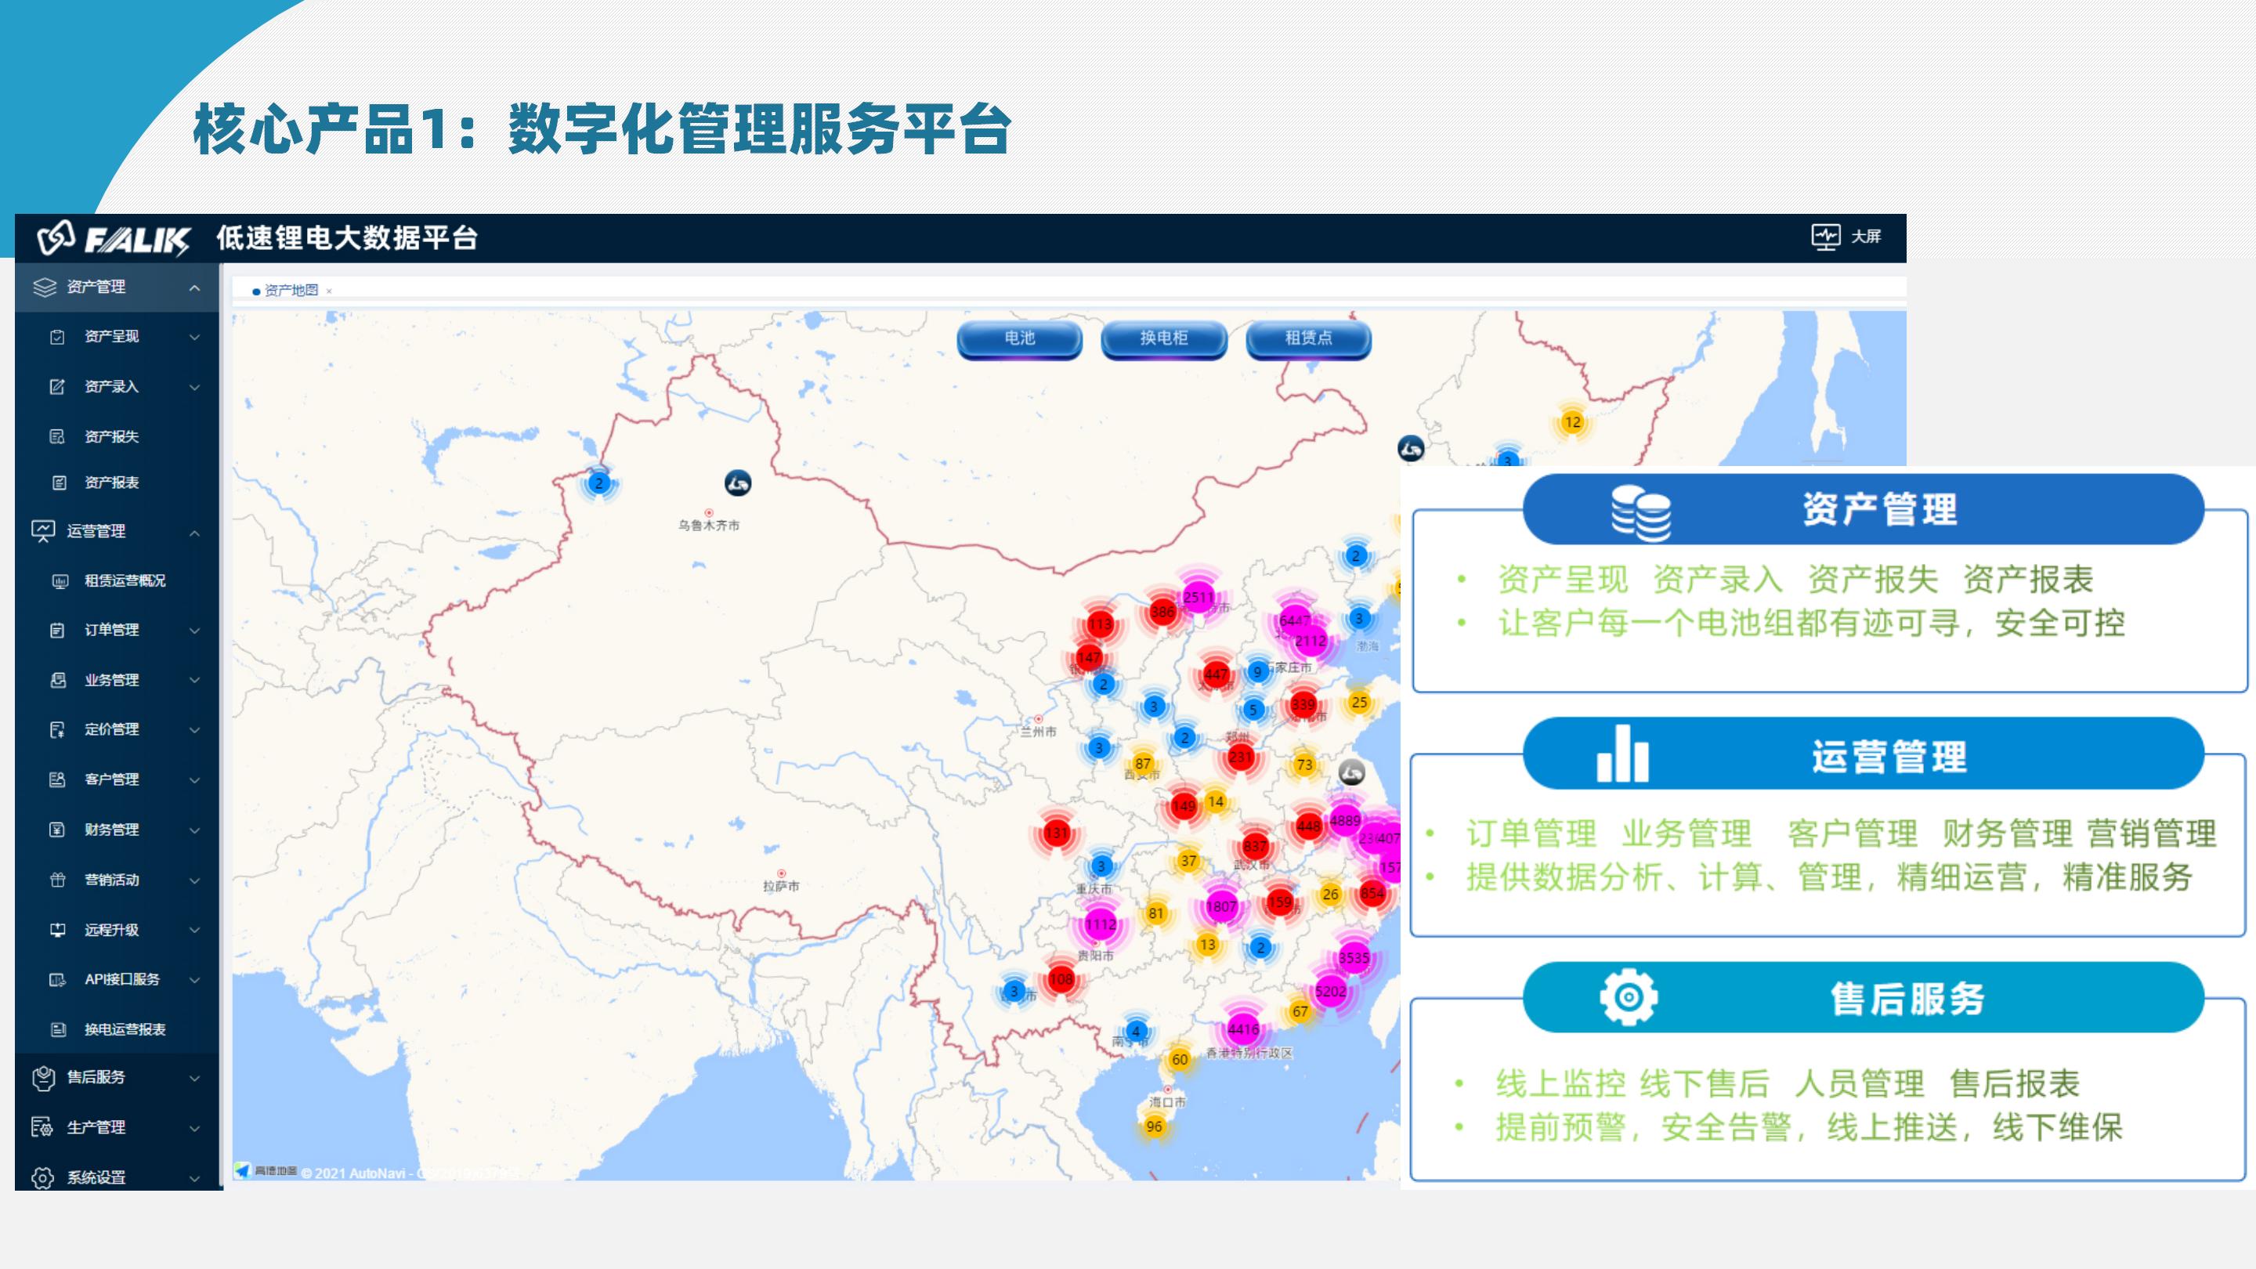
Task: Click scooter marker near 乌鲁木齐市
Action: click(x=737, y=483)
